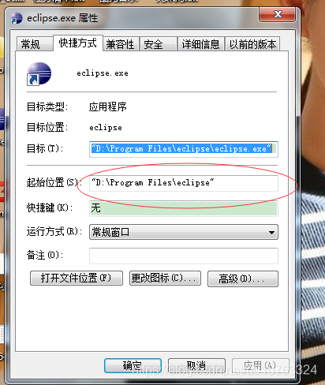Click the Eclipse shortcut icon in dialog

(x=39, y=74)
